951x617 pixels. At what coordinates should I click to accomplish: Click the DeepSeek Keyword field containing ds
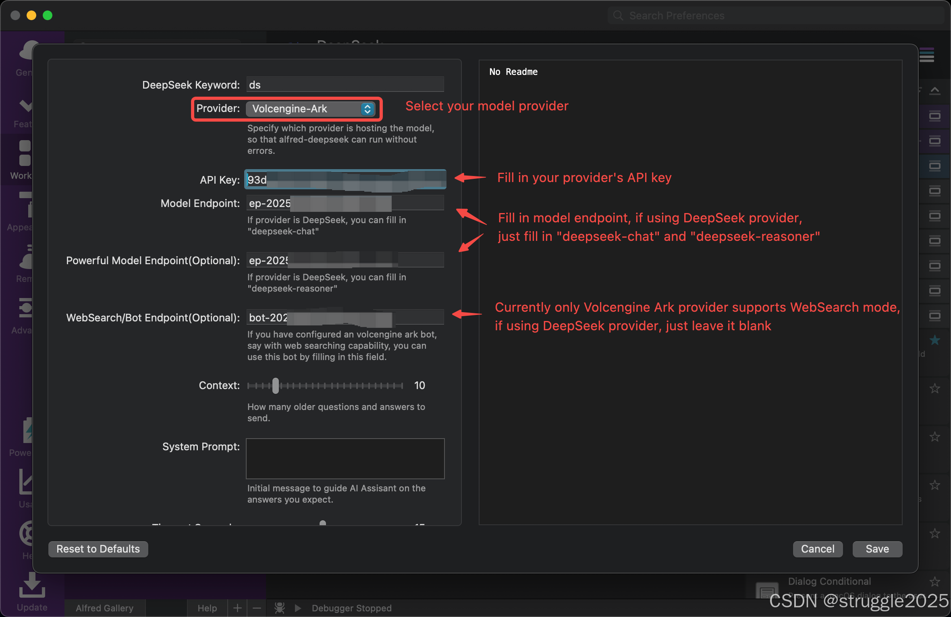345,85
